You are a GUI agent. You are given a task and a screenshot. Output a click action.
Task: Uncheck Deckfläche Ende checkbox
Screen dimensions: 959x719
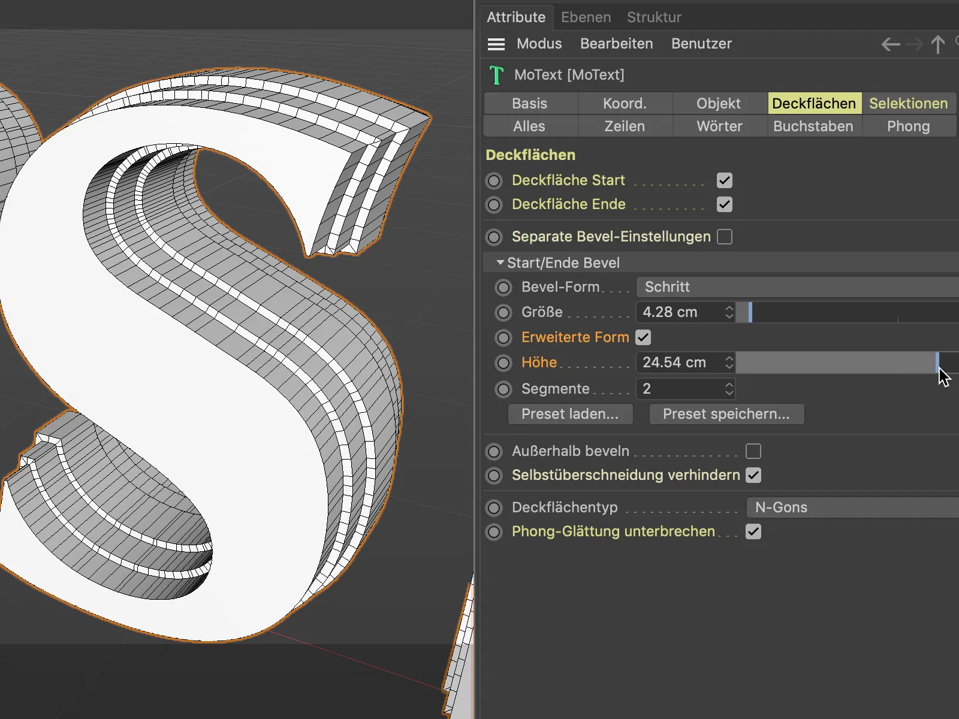[725, 204]
